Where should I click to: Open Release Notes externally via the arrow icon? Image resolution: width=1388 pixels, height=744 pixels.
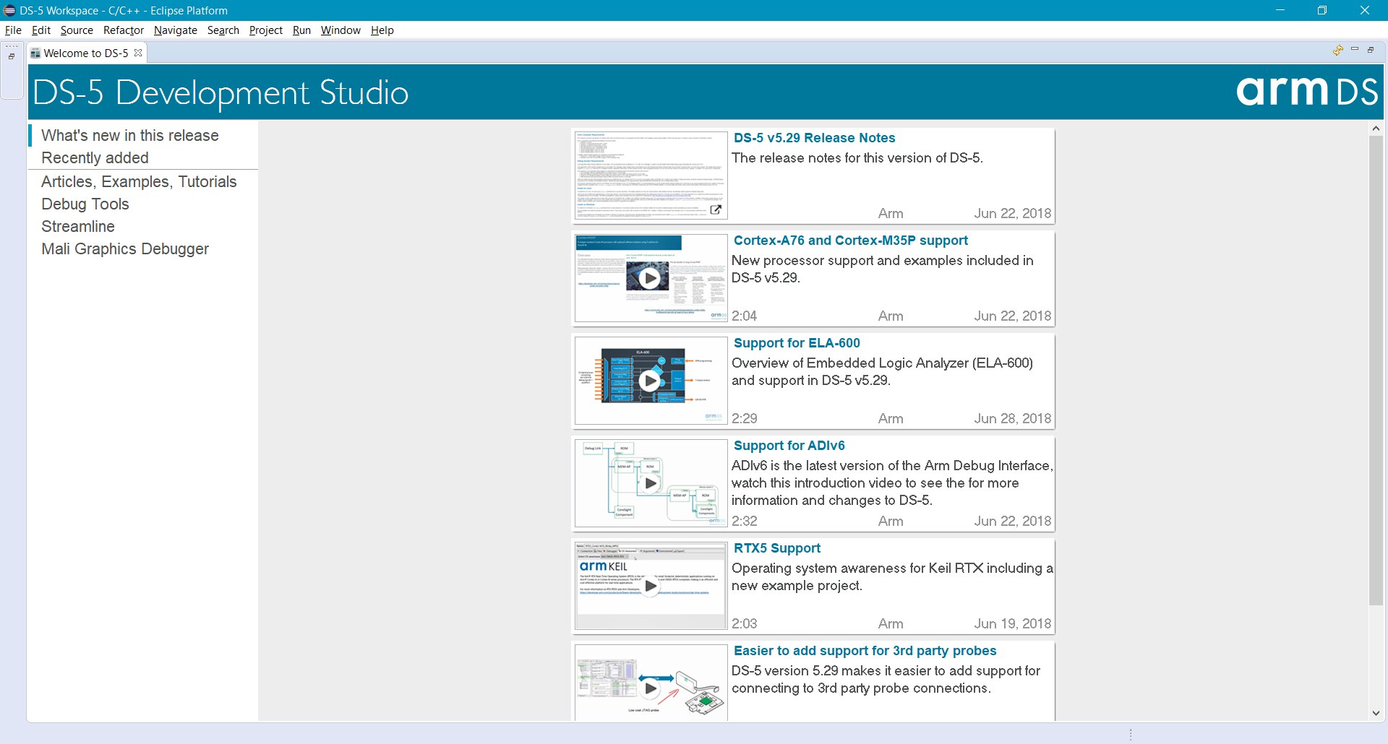(716, 208)
